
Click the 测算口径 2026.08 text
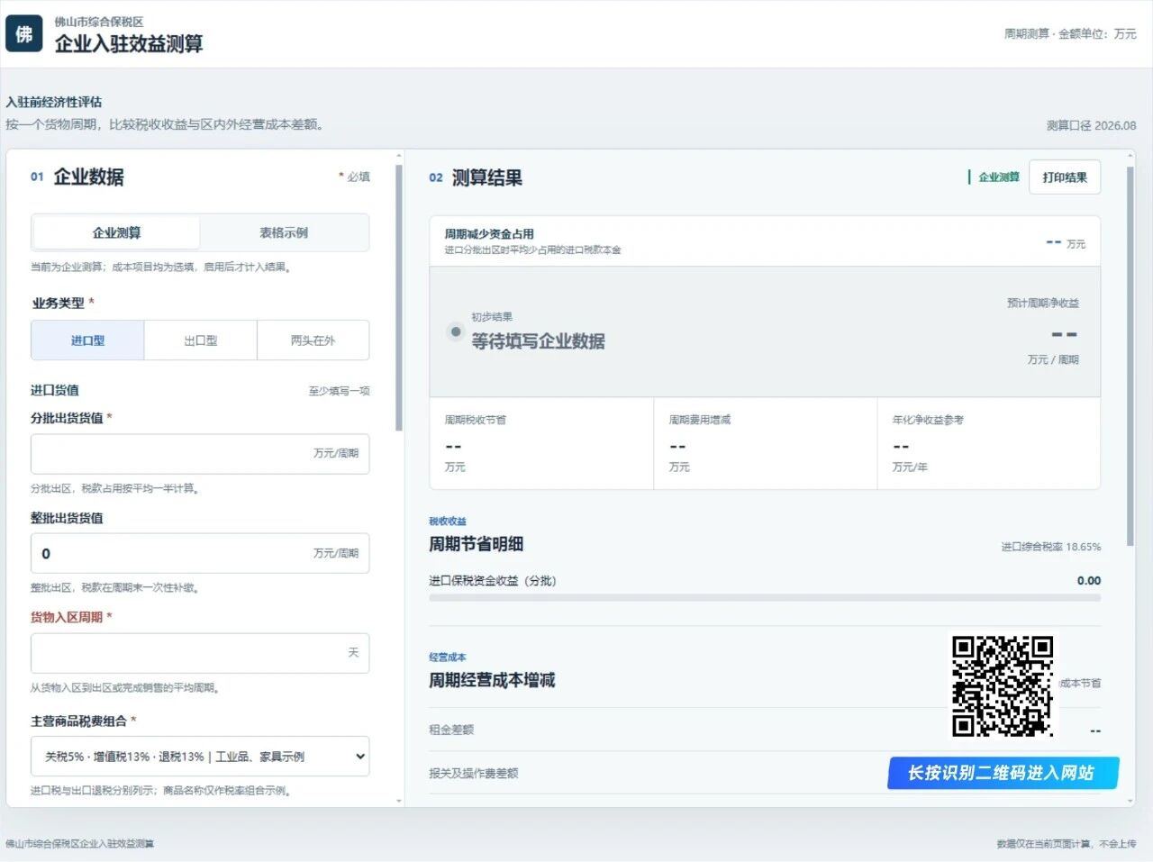(x=1091, y=126)
